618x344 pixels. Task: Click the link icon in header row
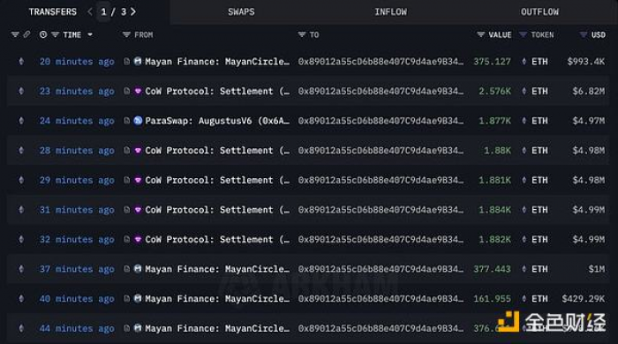tap(26, 34)
